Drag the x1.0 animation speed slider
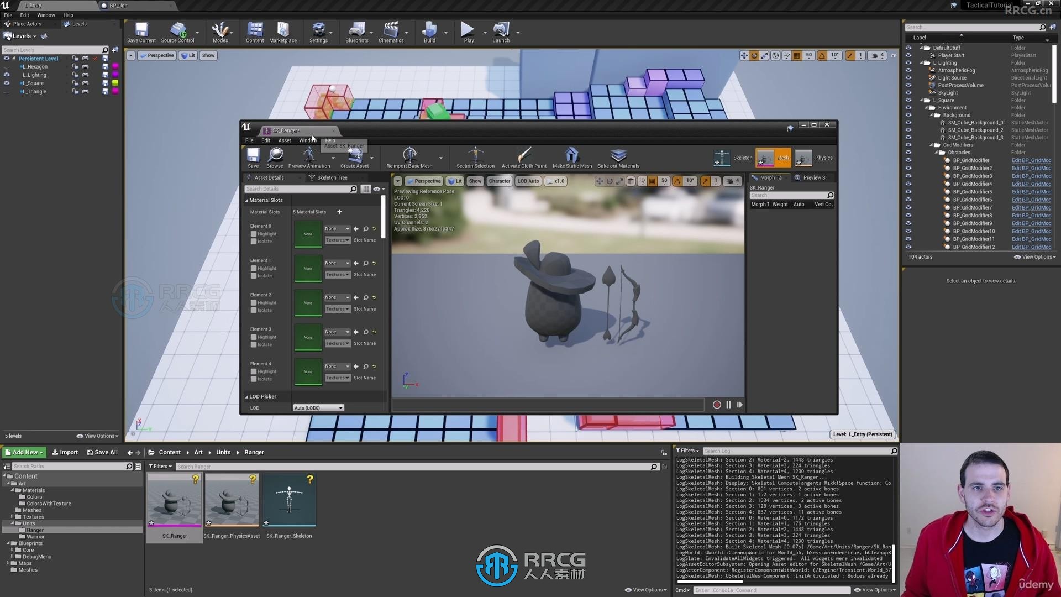The width and height of the screenshot is (1061, 597). (555, 181)
